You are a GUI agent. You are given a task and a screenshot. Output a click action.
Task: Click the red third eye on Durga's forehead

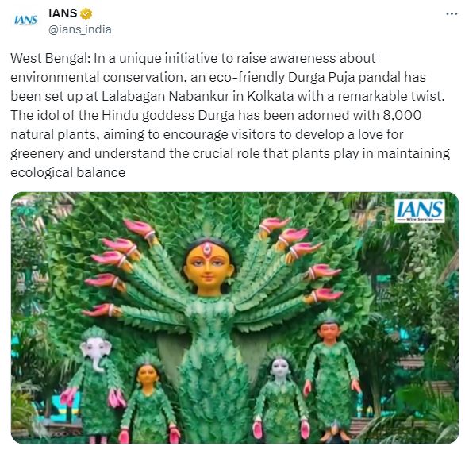click(206, 250)
